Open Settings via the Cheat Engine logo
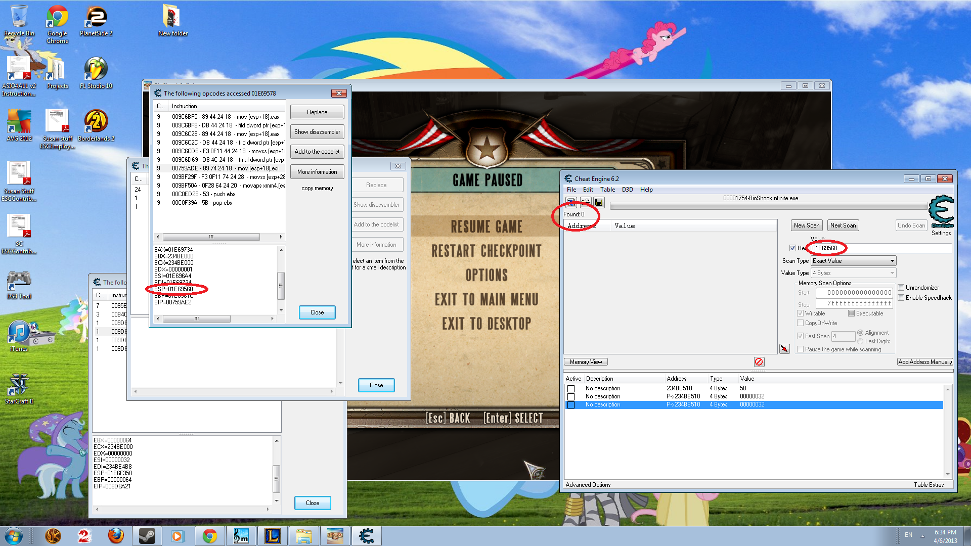The image size is (971, 546). tap(941, 212)
